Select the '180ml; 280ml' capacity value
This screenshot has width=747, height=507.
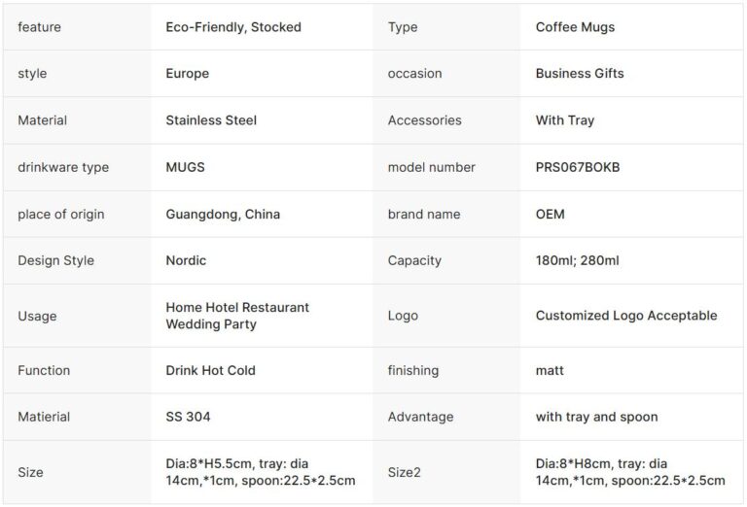coord(577,260)
